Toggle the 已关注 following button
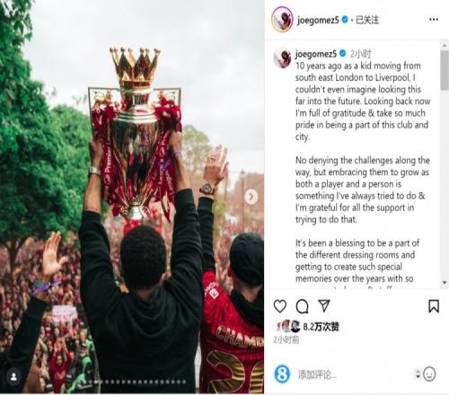Image resolution: width=449 pixels, height=395 pixels. [367, 20]
